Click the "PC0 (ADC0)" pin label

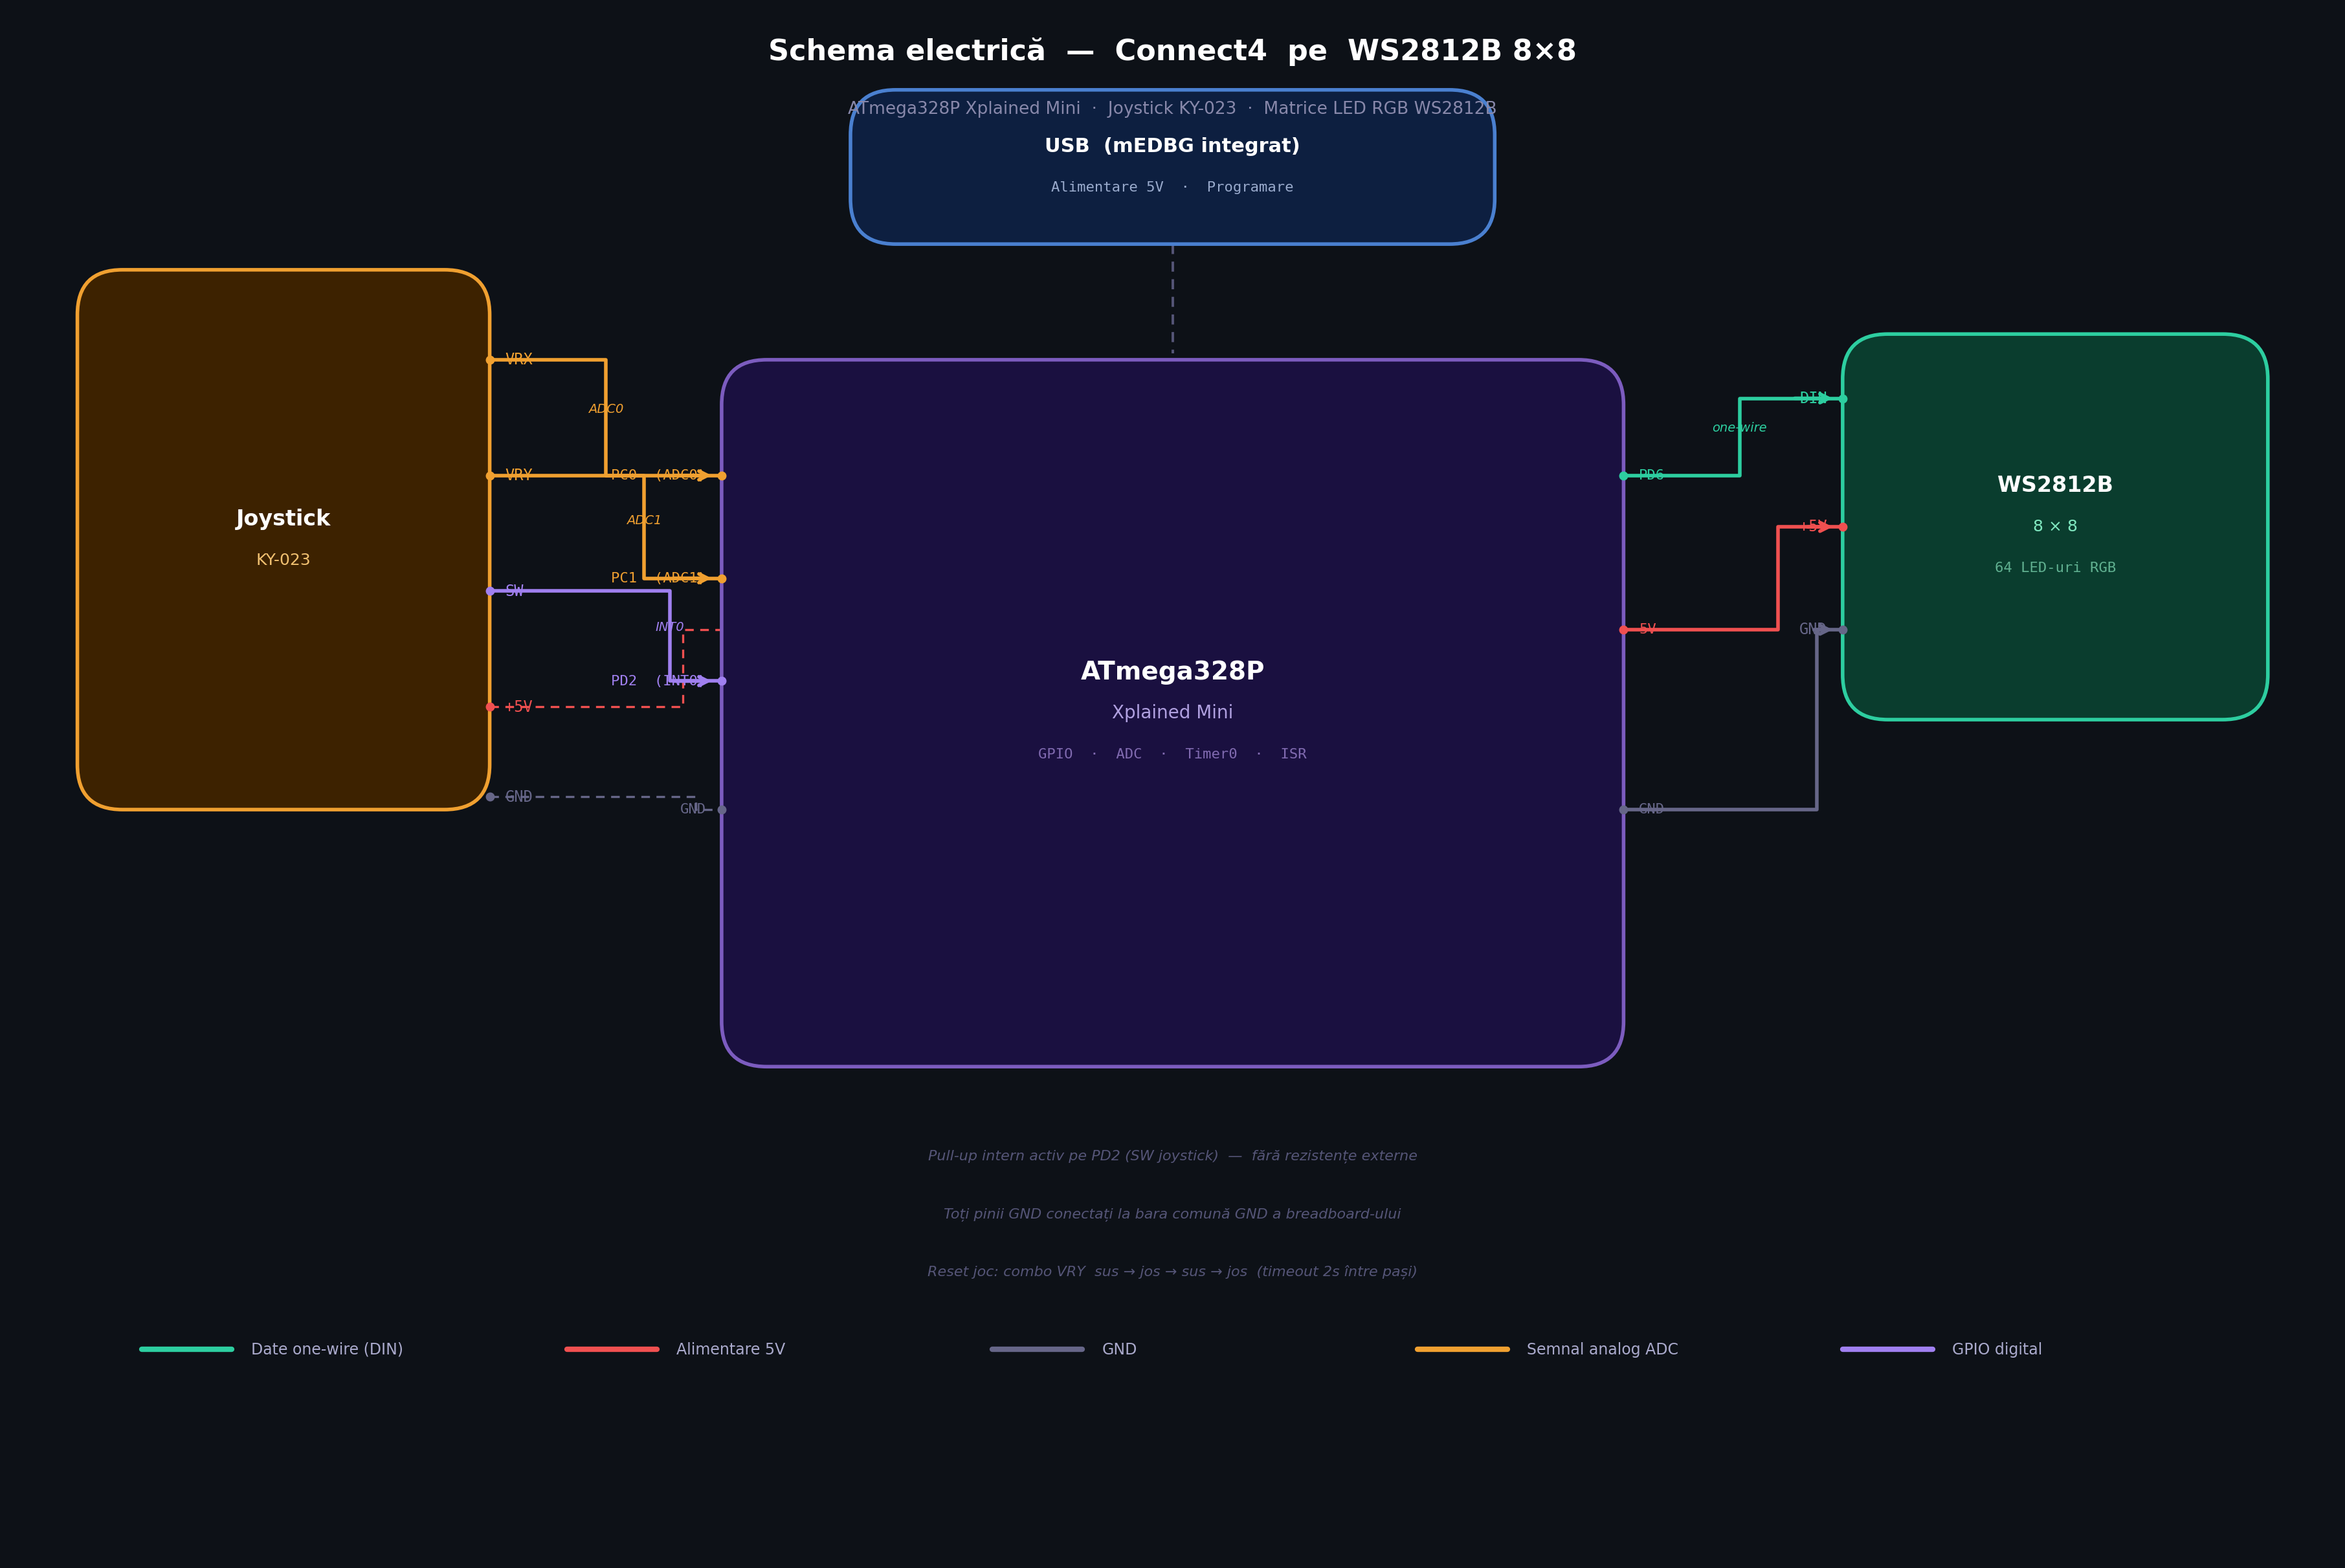pos(658,475)
